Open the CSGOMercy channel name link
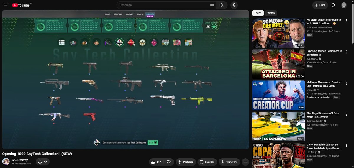 (x=20, y=160)
